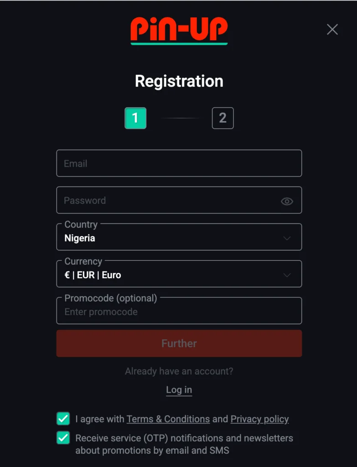Go to registration step 2 indicator
Screen dimensions: 357x467
(x=222, y=118)
